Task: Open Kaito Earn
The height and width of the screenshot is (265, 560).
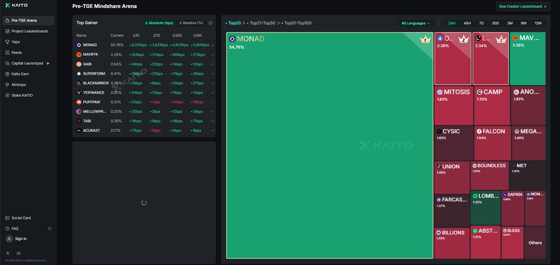Action: 28,74
